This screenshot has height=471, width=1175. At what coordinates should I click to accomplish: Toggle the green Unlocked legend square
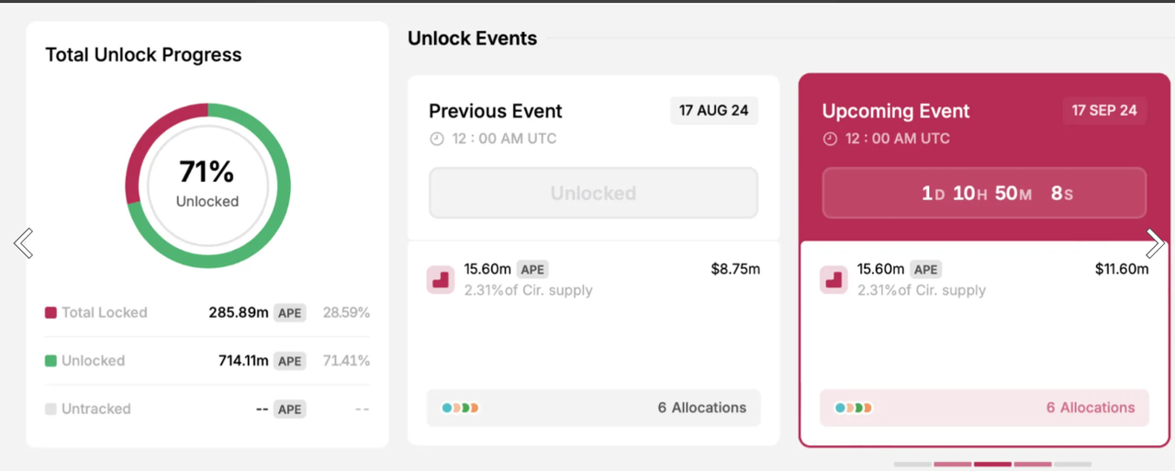[x=50, y=361]
